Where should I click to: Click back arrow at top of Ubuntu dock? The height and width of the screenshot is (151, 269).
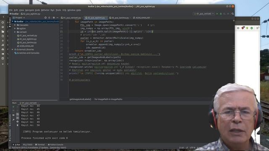[3, 17]
